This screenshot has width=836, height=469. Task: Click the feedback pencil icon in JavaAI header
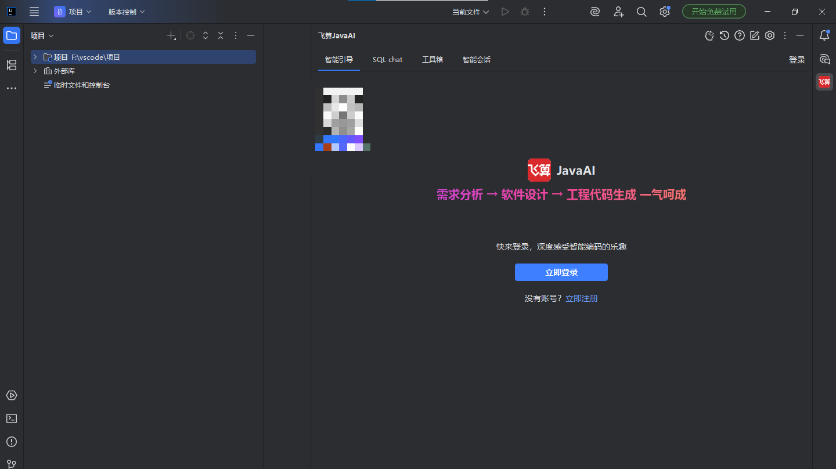point(754,35)
